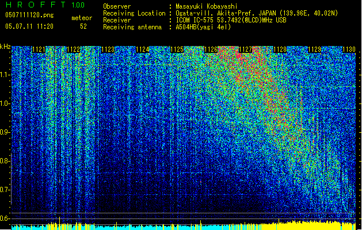Click the Observer label
The width and height of the screenshot is (362, 230).
click(x=117, y=6)
